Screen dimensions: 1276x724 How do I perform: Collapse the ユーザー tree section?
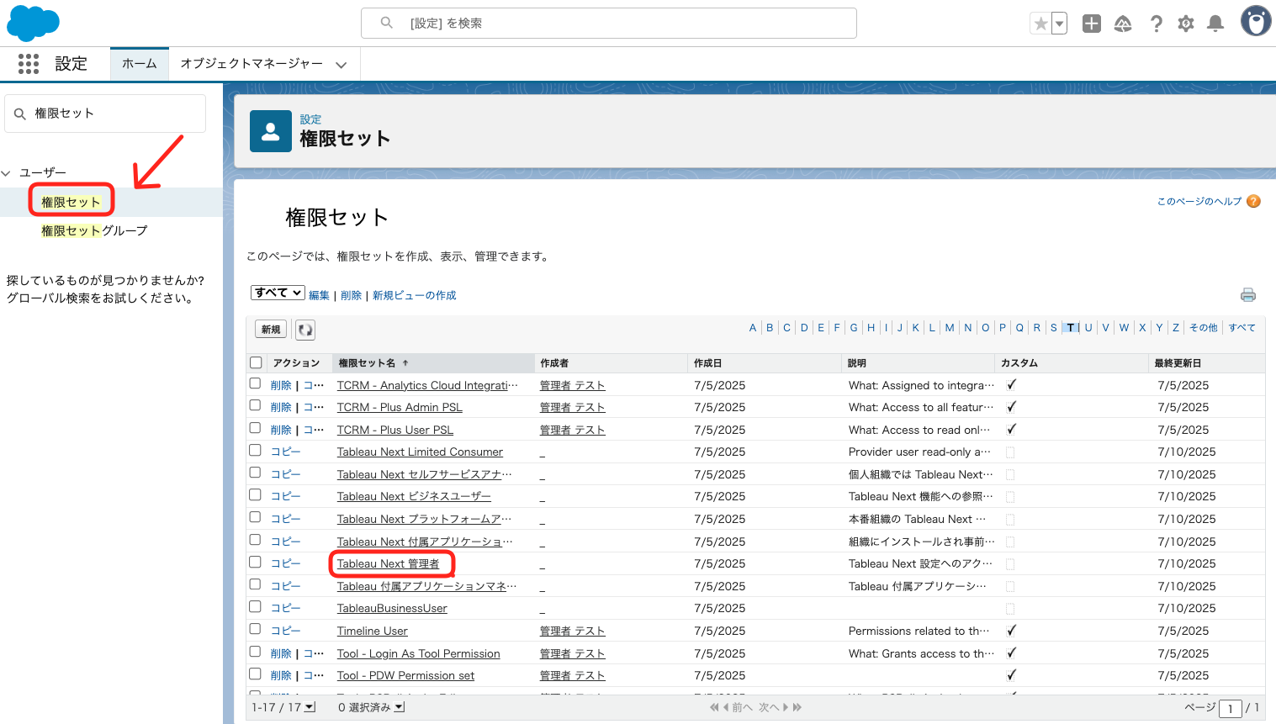click(7, 172)
